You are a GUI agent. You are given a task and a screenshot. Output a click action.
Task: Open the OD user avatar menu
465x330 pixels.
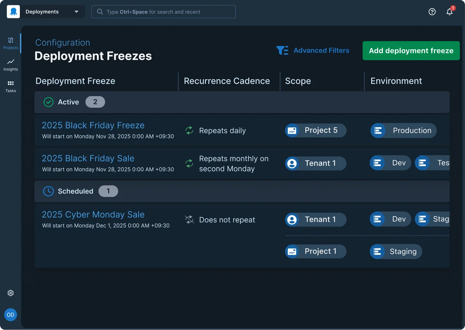pos(10,315)
